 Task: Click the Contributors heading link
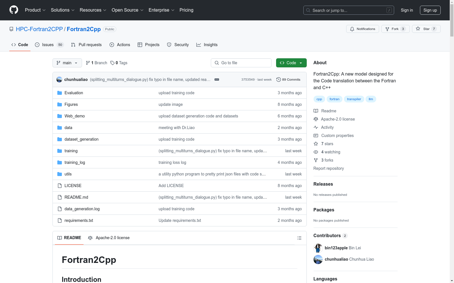(x=330, y=235)
